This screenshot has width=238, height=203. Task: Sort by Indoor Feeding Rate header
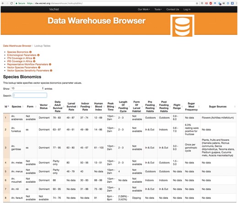pyautogui.click(x=86, y=106)
